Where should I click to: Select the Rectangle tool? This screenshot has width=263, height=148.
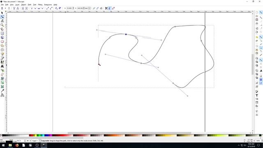(2, 33)
